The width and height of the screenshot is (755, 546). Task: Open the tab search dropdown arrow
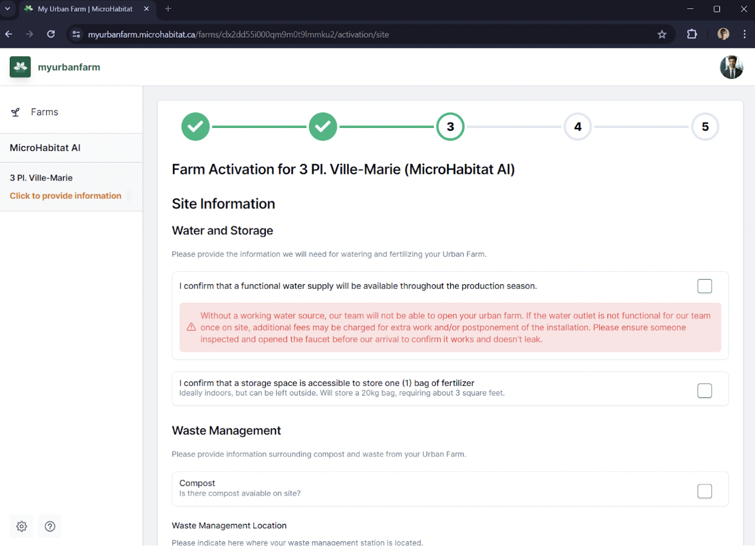click(x=8, y=9)
